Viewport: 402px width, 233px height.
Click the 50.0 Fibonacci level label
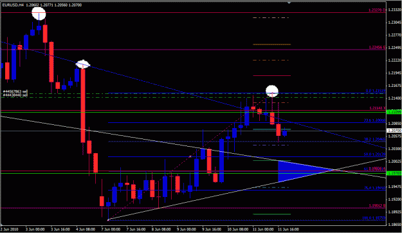[x=374, y=154]
